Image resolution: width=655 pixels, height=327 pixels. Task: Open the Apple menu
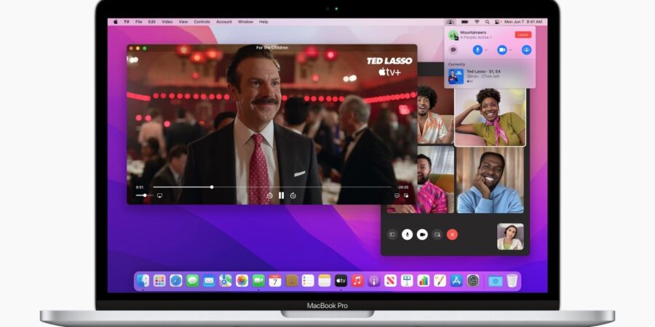tap(116, 22)
